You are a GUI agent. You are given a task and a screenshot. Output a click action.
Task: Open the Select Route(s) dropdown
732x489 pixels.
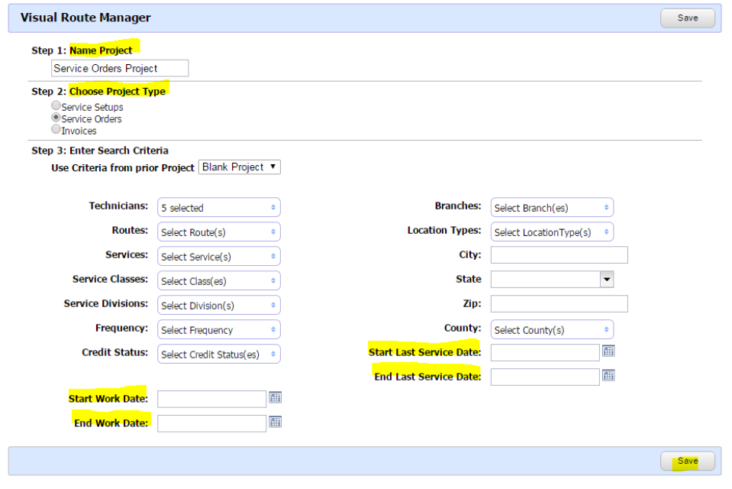[x=218, y=232]
